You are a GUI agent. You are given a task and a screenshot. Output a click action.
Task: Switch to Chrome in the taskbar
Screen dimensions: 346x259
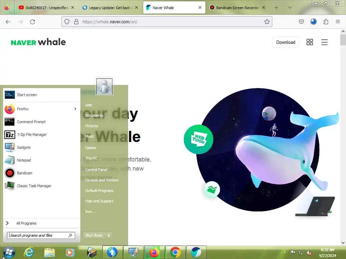pos(175,252)
